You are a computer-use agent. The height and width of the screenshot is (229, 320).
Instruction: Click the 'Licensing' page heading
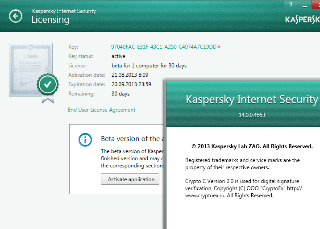click(x=50, y=20)
